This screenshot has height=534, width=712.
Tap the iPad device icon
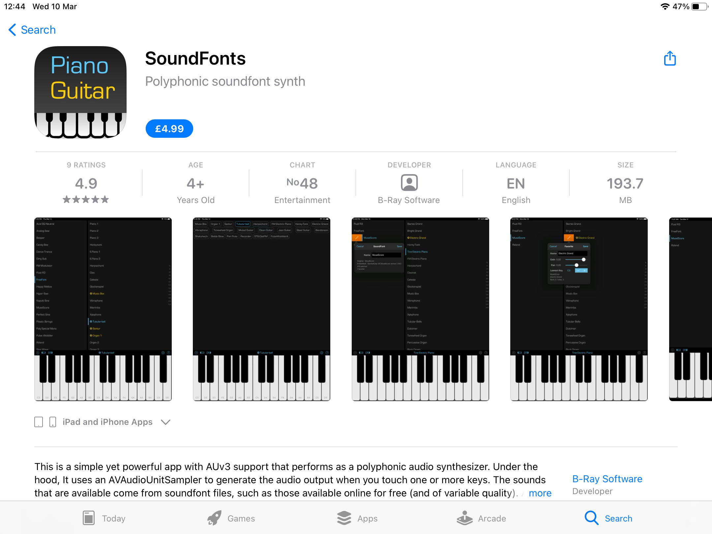click(39, 422)
